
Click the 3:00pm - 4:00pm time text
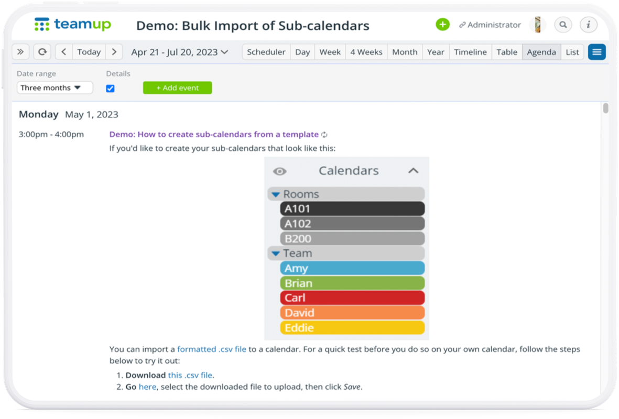pos(51,135)
